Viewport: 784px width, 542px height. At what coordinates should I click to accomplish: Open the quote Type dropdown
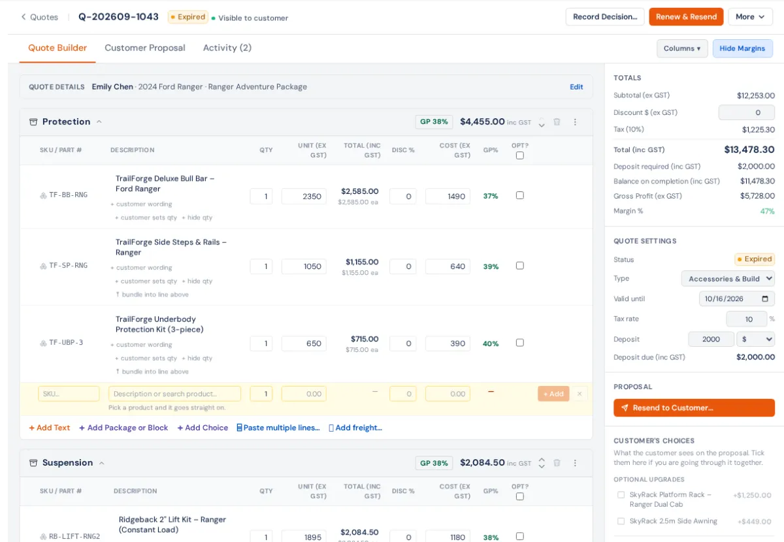pyautogui.click(x=728, y=279)
